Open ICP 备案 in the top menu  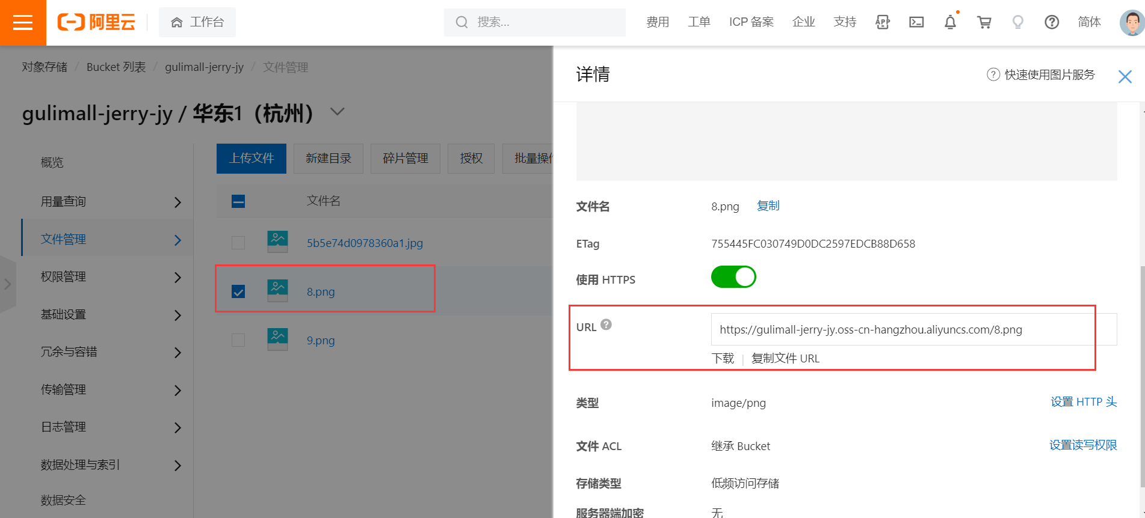click(752, 22)
